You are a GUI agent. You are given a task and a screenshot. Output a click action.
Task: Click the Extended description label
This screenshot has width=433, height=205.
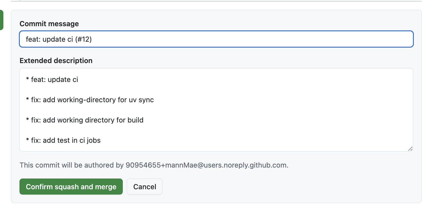[x=56, y=61]
